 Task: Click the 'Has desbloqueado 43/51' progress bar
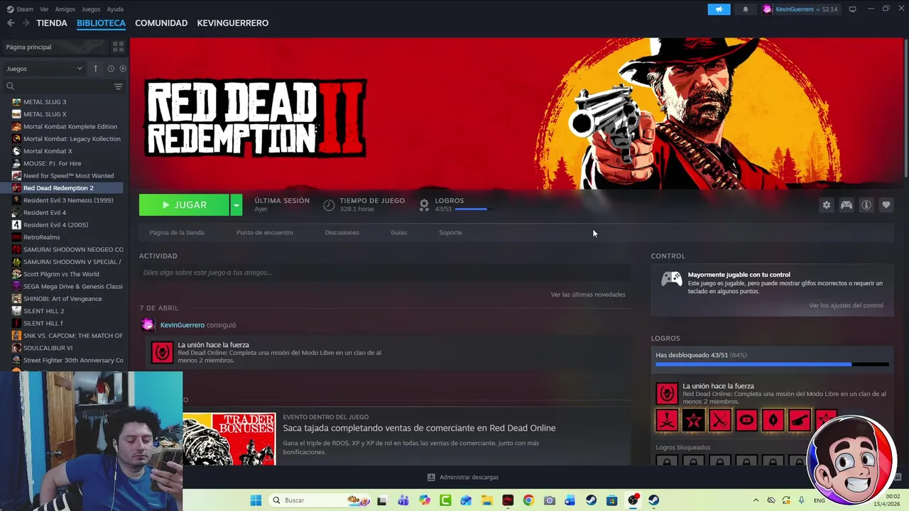[772, 364]
